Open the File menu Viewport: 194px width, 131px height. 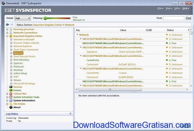(160, 8)
